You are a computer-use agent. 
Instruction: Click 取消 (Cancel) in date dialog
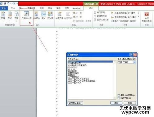pos(130,103)
